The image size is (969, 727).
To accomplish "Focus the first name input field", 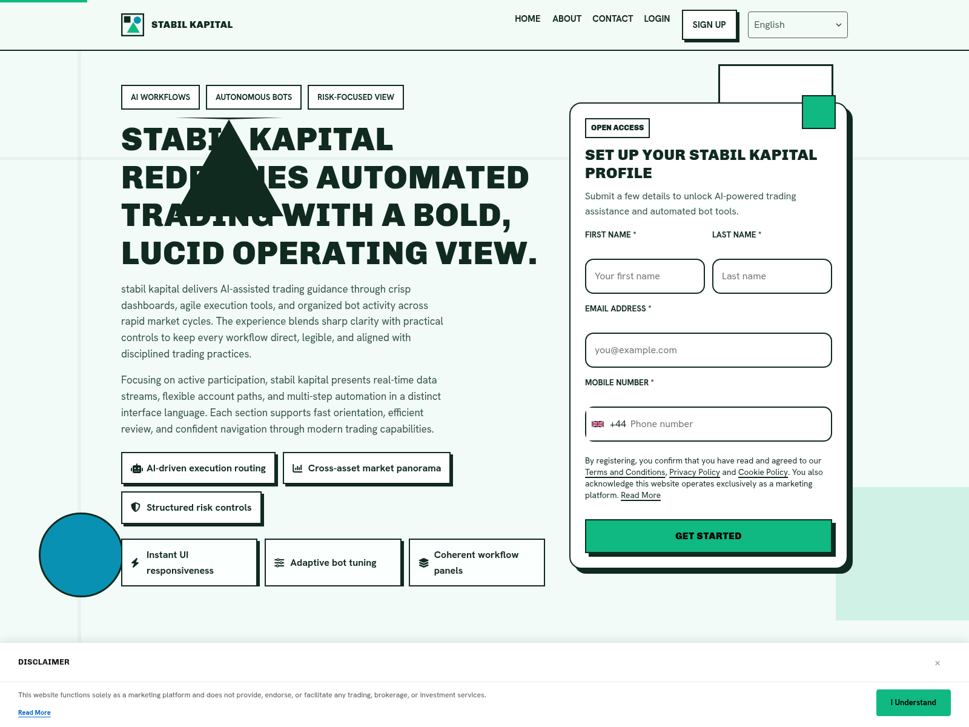I will (x=645, y=276).
